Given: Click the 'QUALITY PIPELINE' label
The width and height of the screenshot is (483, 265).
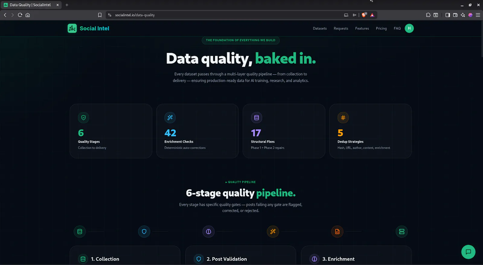Looking at the screenshot, I should coord(241,182).
